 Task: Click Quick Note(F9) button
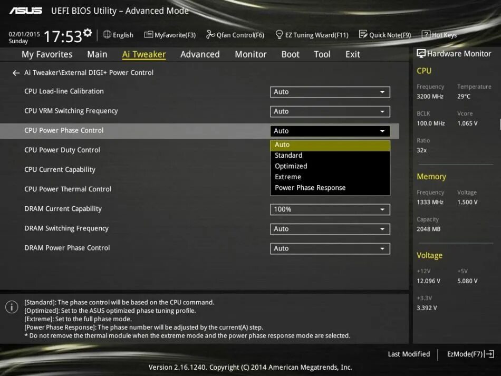point(385,35)
